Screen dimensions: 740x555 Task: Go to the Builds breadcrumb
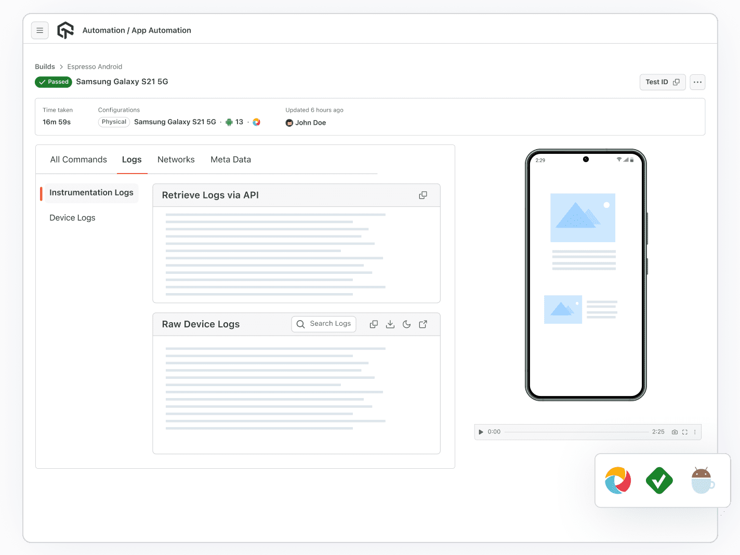point(45,67)
